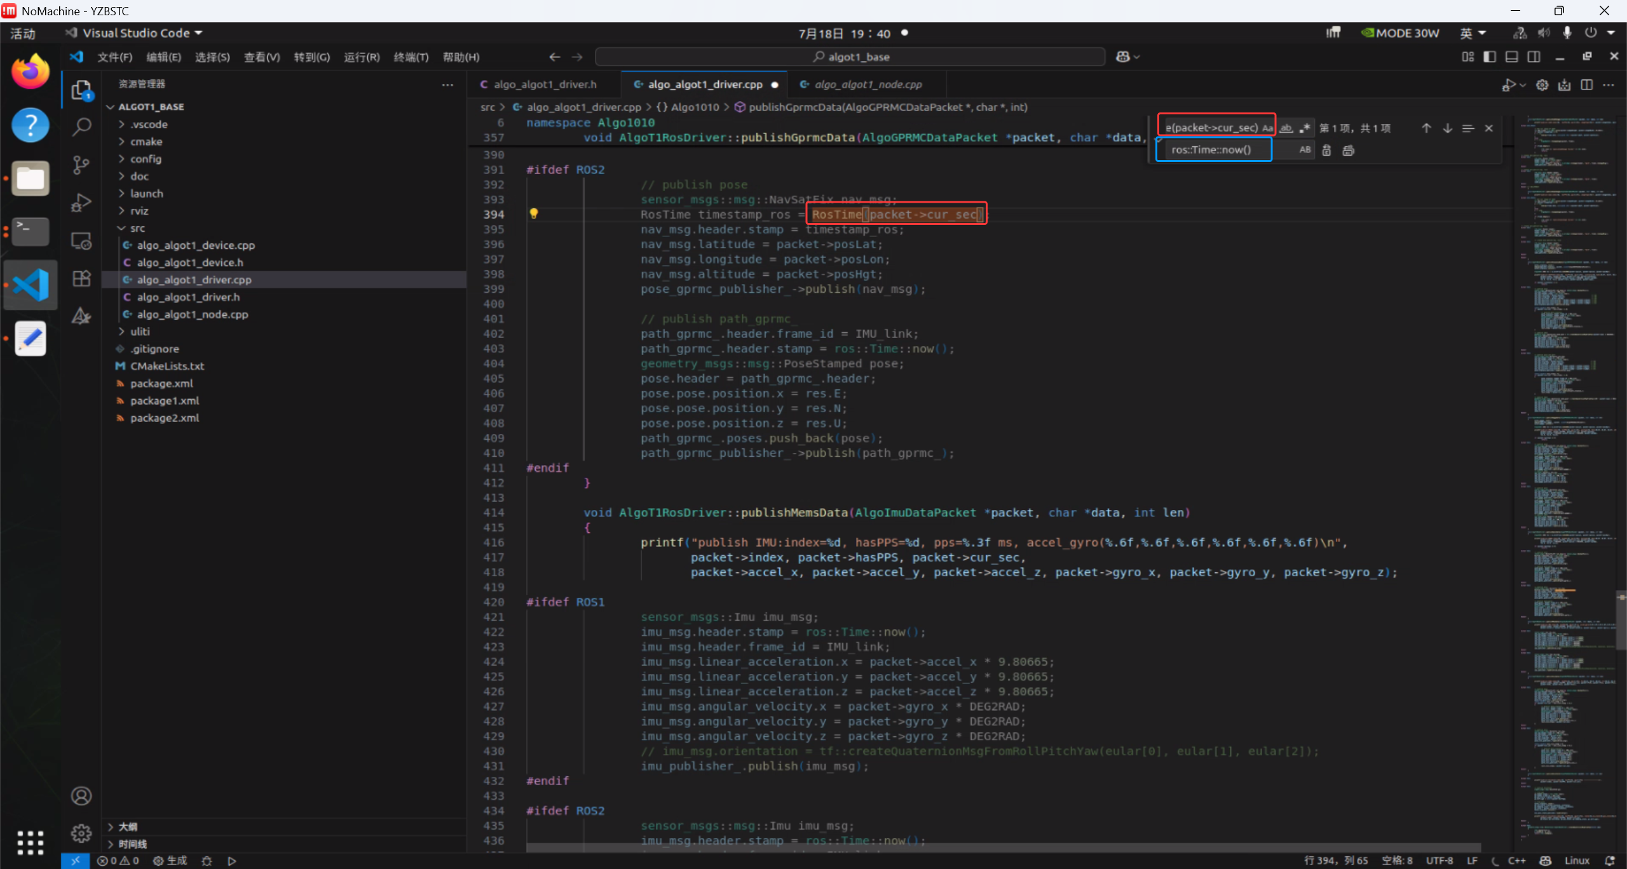Viewport: 1627px width, 869px height.
Task: Toggle Preserve Case in replace box
Action: (x=1305, y=151)
